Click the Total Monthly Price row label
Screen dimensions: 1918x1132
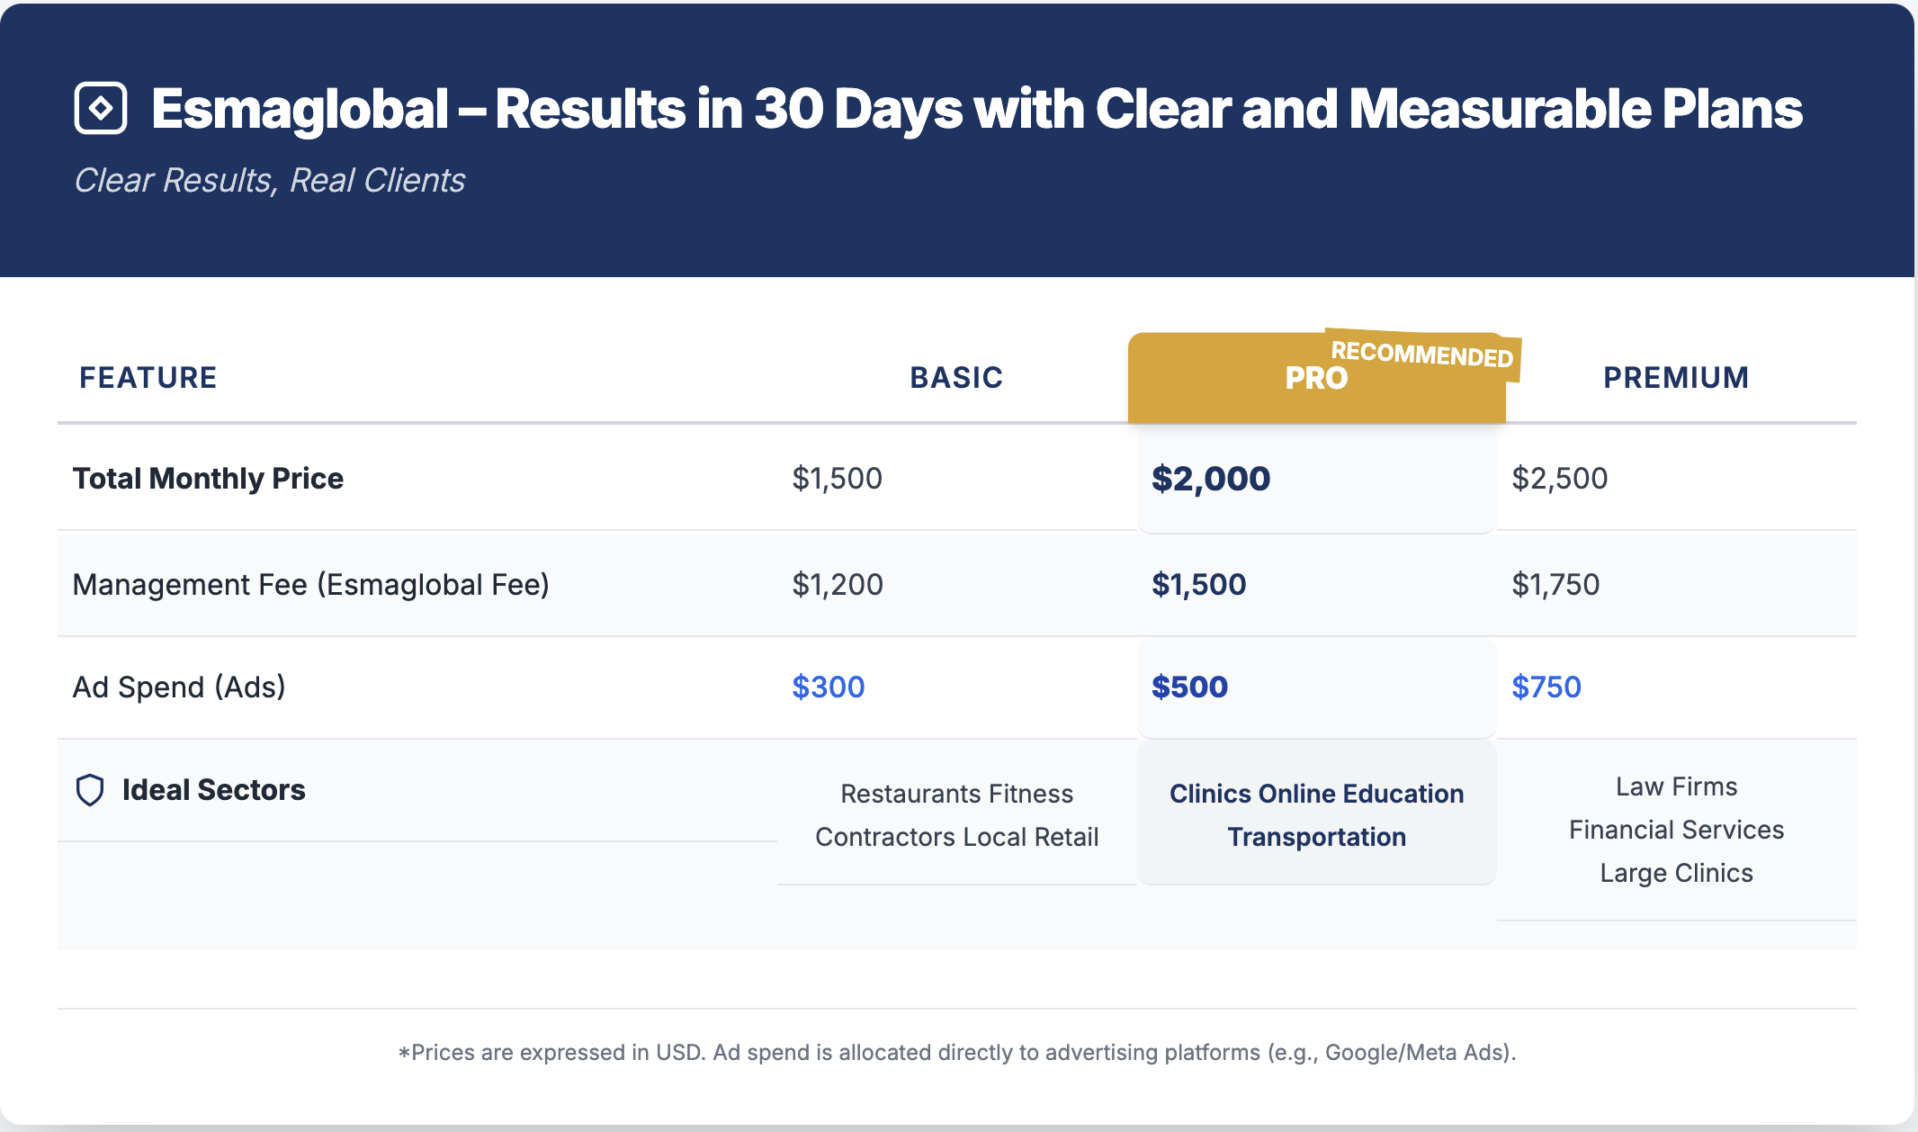tap(208, 479)
